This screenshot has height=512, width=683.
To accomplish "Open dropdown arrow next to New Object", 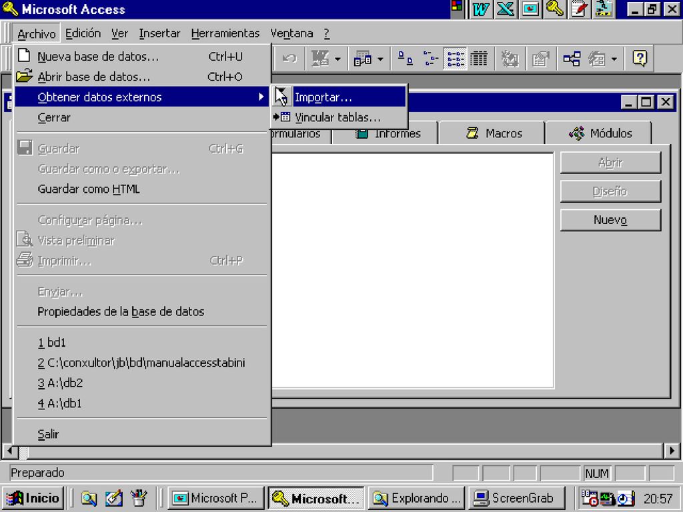I will [x=614, y=59].
